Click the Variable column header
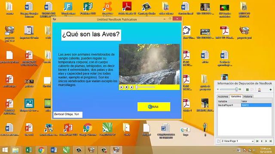This screenshot has width=275, height=154. (229, 101)
